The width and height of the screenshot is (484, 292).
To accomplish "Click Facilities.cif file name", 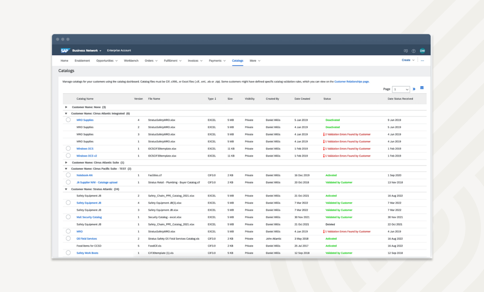I will point(155,175).
